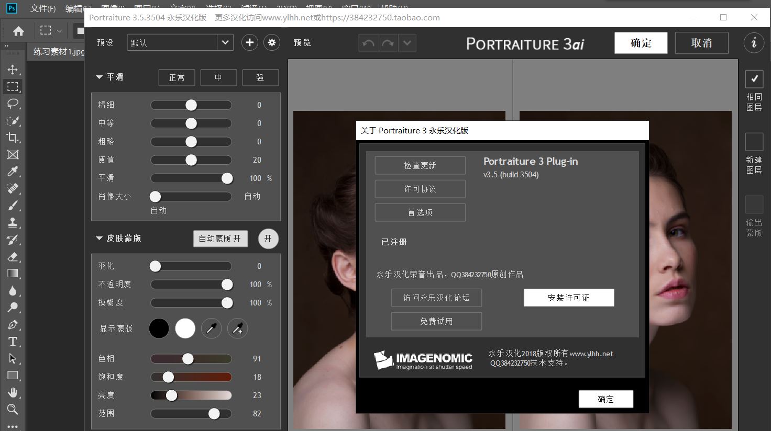Select the Type tool
The width and height of the screenshot is (771, 431).
(x=13, y=342)
